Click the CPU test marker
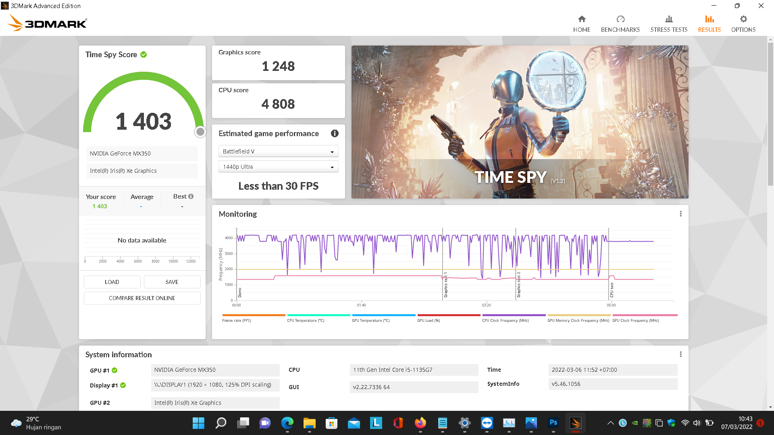This screenshot has width=774, height=435. click(x=612, y=290)
